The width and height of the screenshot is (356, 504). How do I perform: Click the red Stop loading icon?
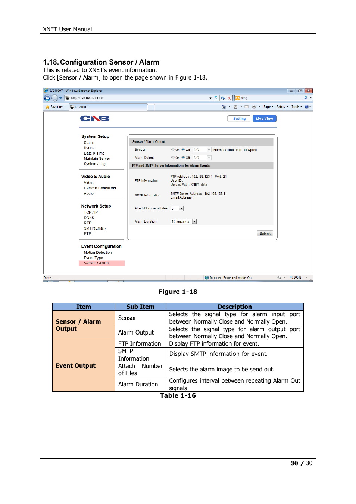229,98
